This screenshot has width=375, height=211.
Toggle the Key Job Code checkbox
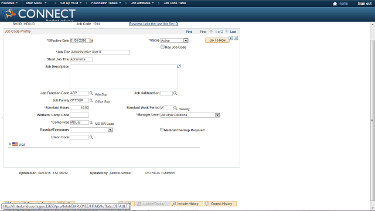point(162,47)
